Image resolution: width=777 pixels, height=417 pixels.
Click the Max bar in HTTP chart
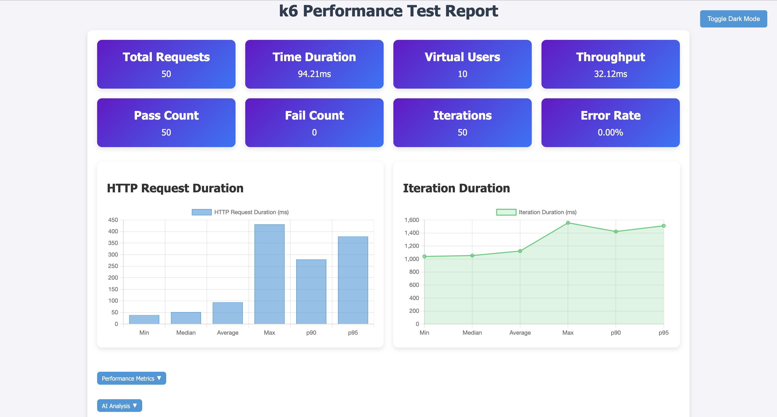click(269, 274)
